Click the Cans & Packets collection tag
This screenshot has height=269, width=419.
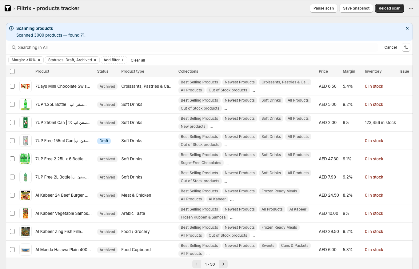pos(295,246)
